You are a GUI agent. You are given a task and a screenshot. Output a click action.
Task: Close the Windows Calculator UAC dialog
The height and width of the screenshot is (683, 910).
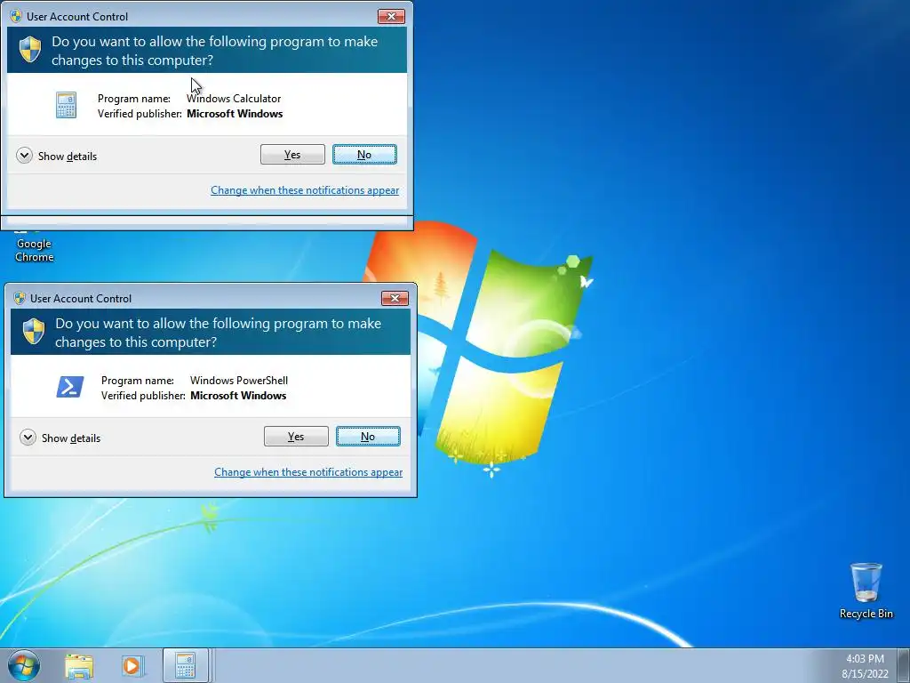(x=391, y=16)
